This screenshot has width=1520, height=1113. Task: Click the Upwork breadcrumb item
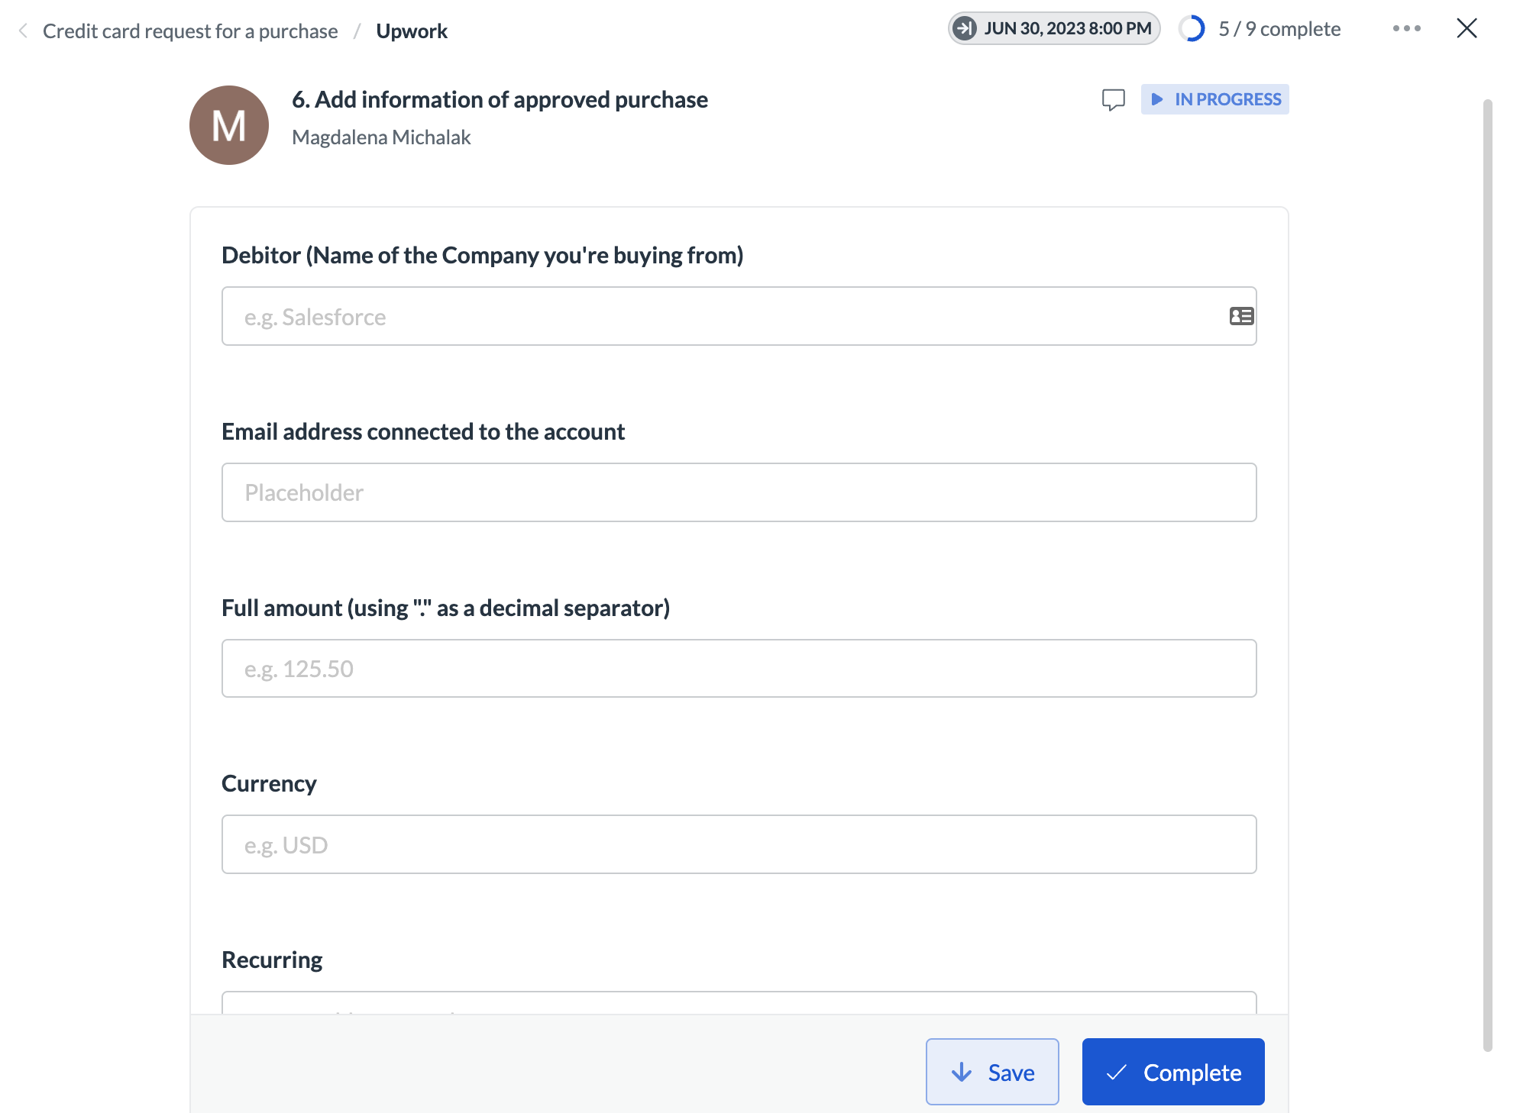coord(412,31)
